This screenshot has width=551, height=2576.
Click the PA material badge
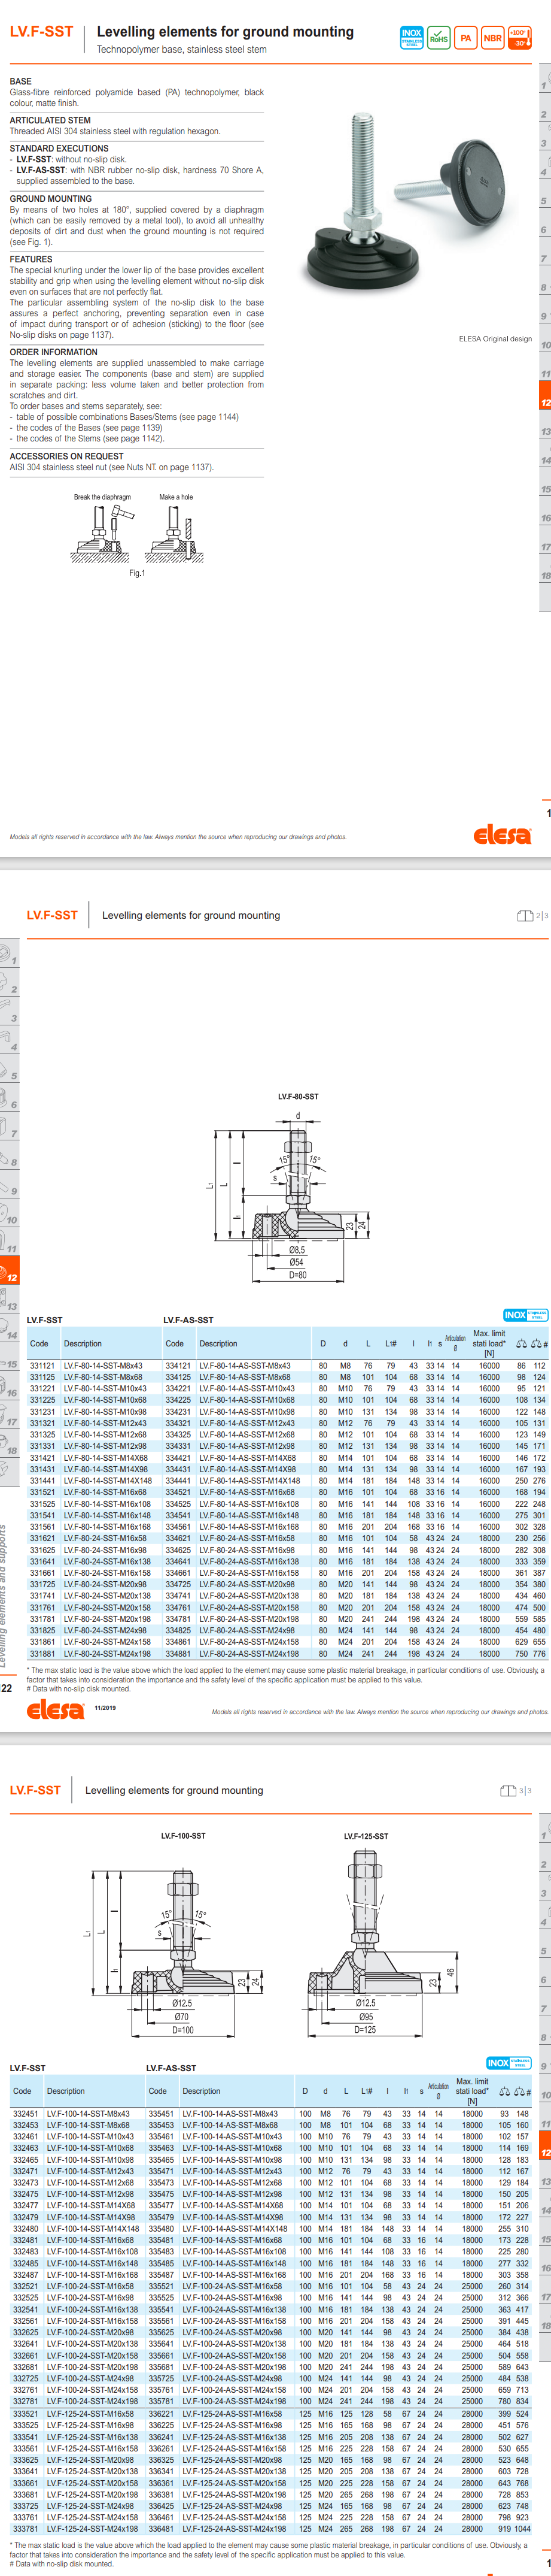[x=465, y=38]
